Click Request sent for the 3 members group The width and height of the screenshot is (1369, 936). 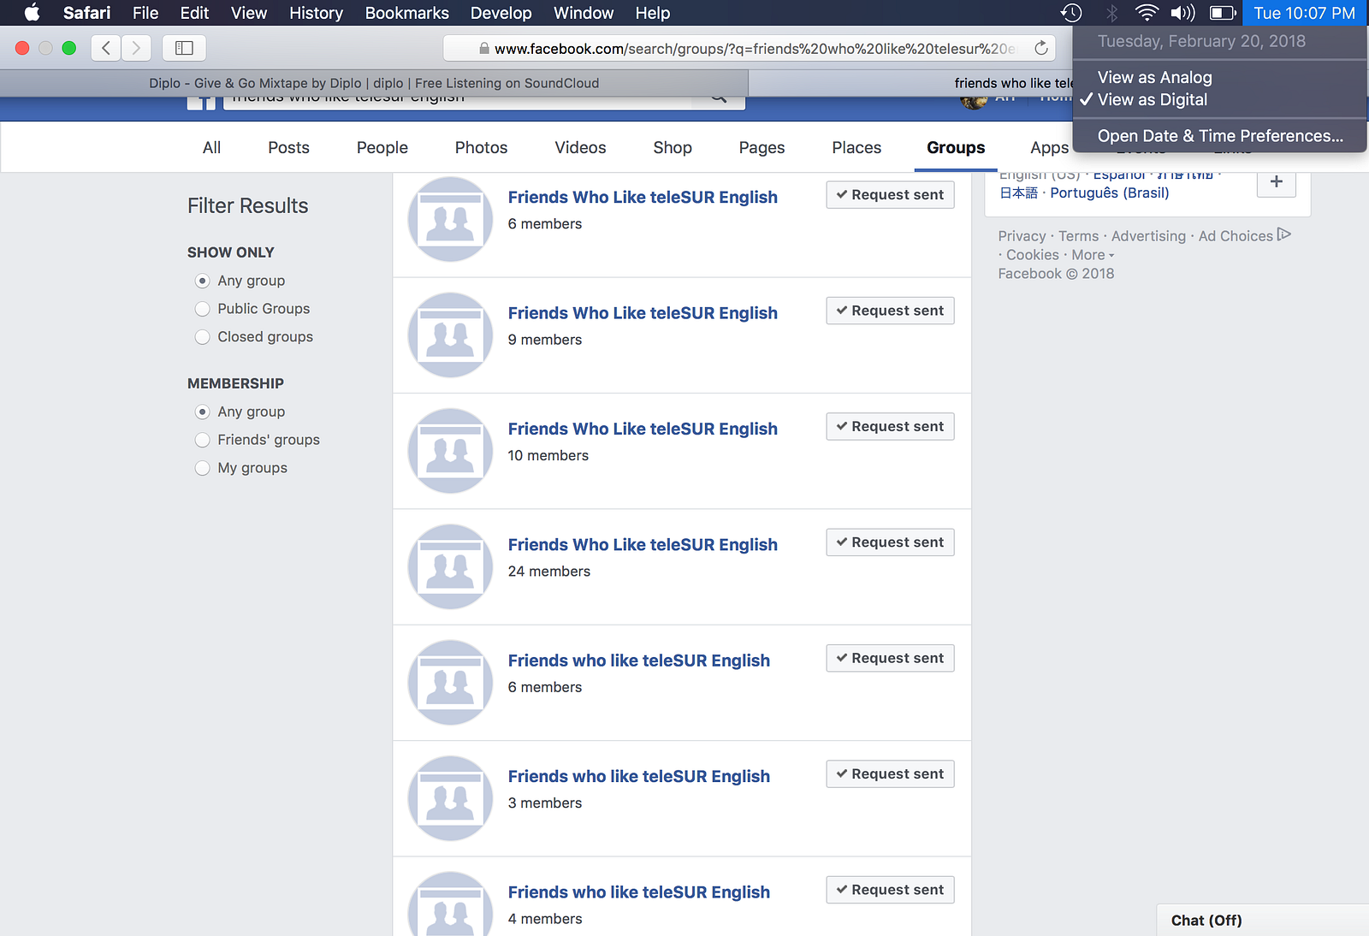click(890, 773)
